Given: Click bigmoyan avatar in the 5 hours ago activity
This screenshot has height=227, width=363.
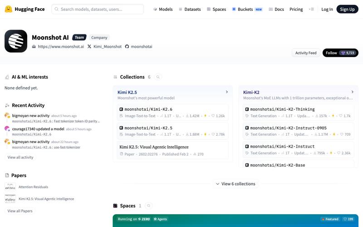Looking at the screenshot, I should point(7,115).
